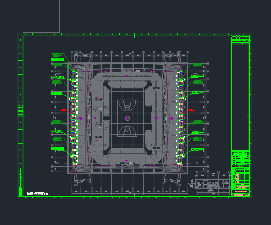Select the bottommost green callout label on right side
The height and width of the screenshot is (225, 271).
(197, 149)
